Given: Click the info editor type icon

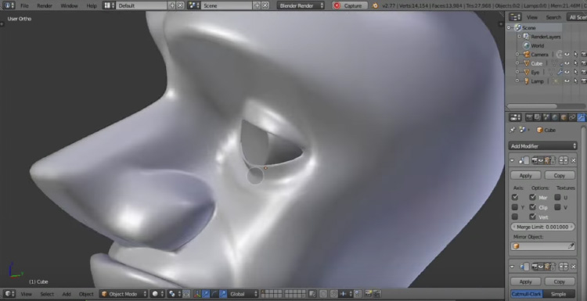Looking at the screenshot, I should click(9, 5).
